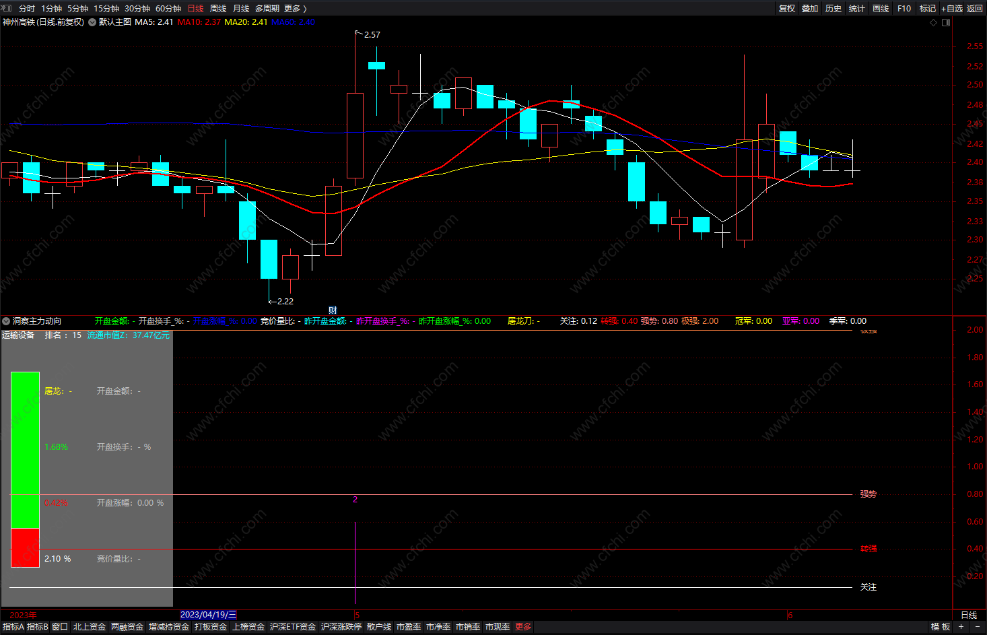Click the 日线 label at bottom-right

pyautogui.click(x=969, y=615)
